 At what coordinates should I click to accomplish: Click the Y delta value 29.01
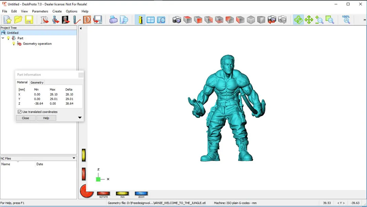tap(69, 99)
